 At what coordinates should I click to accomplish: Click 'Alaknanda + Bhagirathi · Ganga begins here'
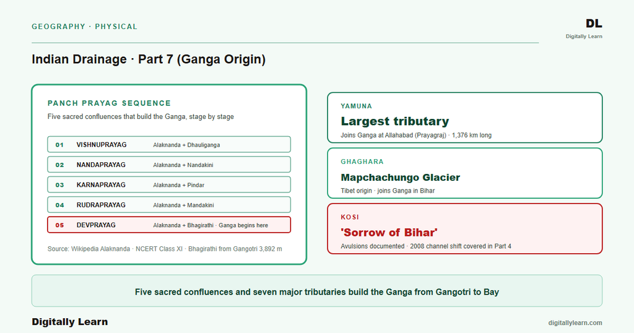211,225
